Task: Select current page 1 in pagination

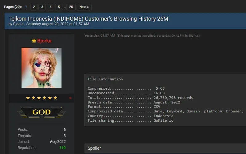Action: point(26,7)
